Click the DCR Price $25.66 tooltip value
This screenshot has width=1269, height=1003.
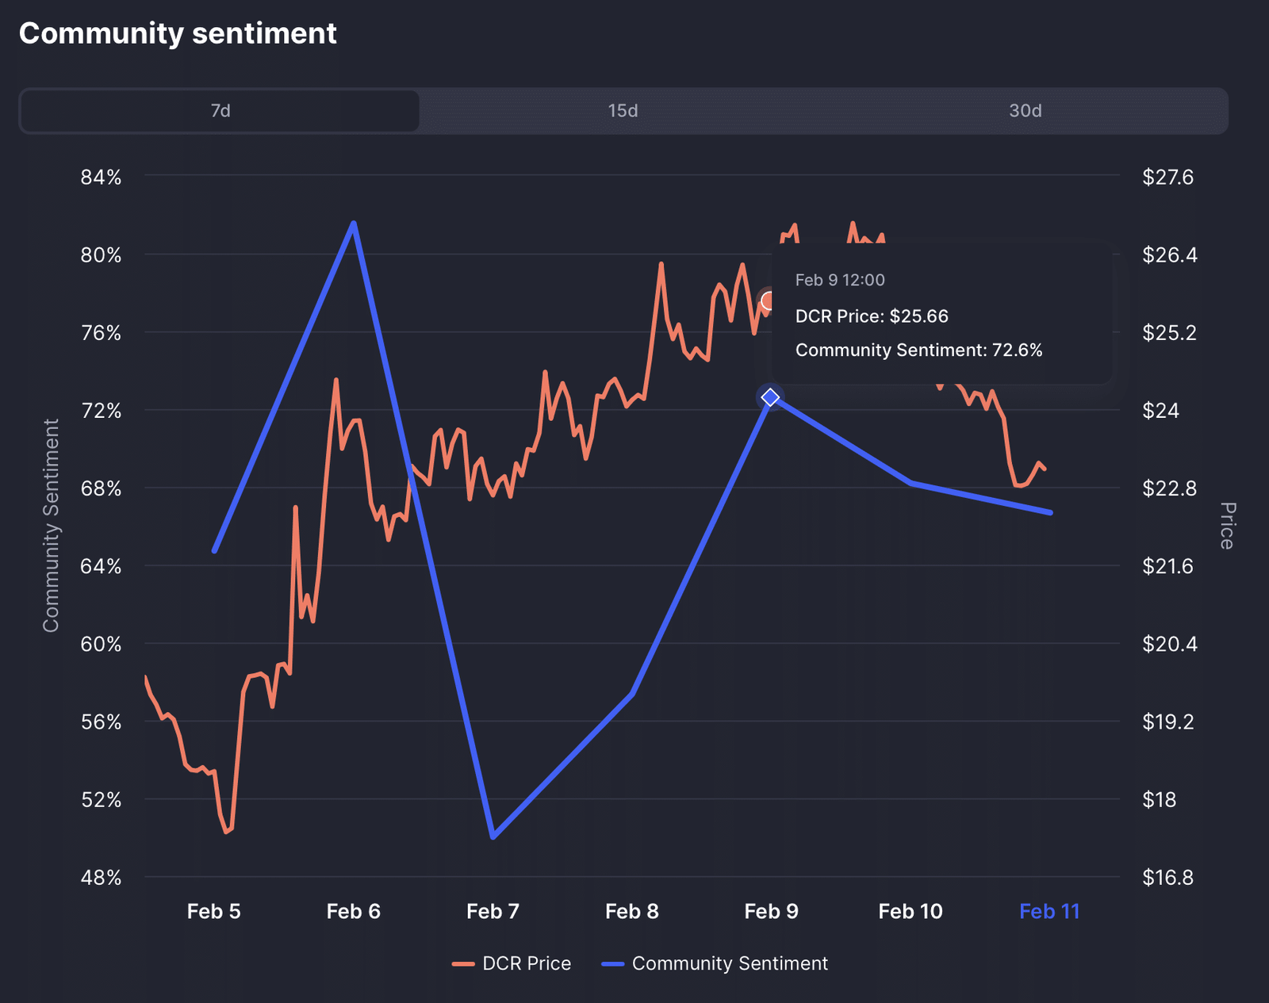pos(872,316)
